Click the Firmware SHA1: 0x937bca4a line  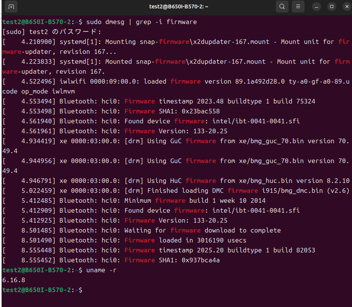(111, 260)
